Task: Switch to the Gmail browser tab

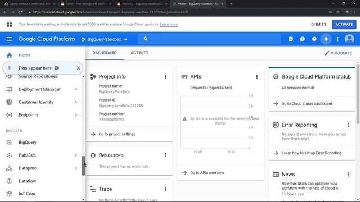Action: coord(85,4)
